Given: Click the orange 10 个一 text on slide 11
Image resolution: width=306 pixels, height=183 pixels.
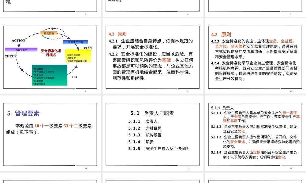Looking at the screenshot, I should (42, 126).
